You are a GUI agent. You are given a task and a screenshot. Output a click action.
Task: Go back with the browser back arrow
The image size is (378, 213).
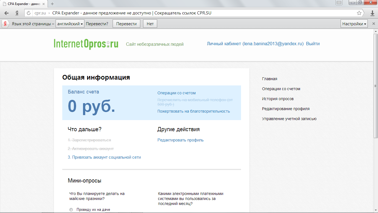(6, 13)
